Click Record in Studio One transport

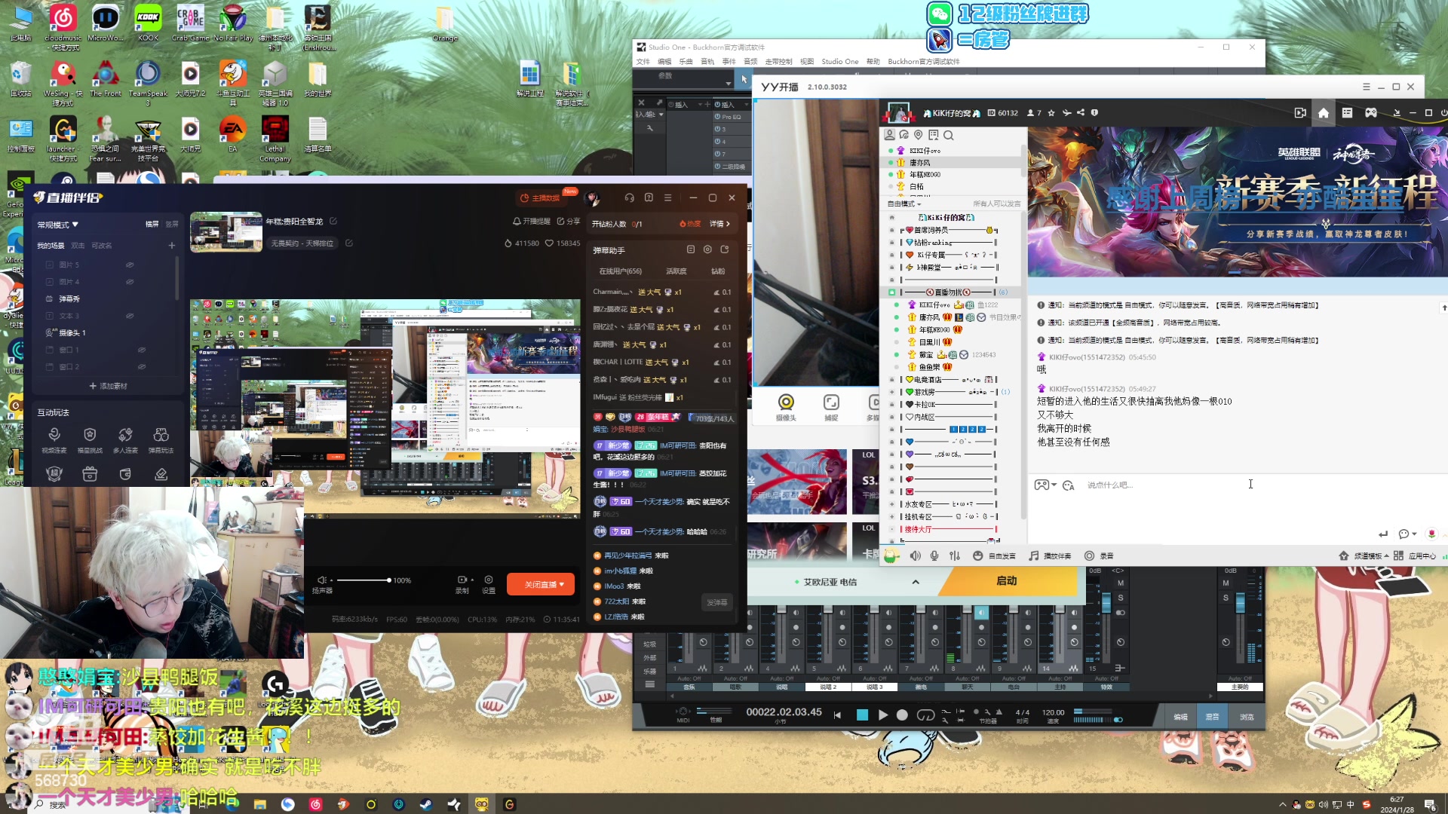point(902,715)
